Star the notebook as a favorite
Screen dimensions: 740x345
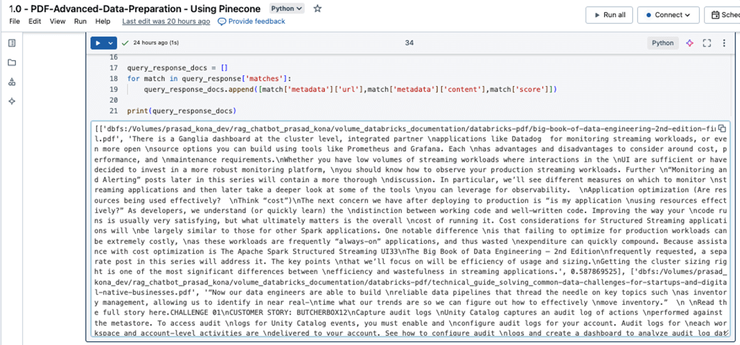tap(318, 9)
